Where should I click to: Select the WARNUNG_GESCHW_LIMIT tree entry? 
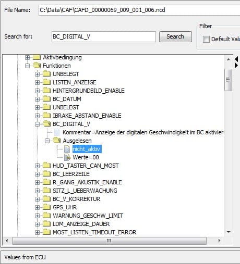pyautogui.click(x=88, y=216)
